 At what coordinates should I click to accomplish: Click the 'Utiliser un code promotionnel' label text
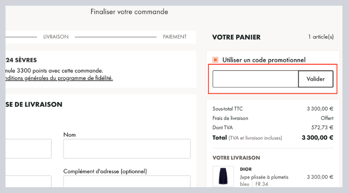coord(264,60)
